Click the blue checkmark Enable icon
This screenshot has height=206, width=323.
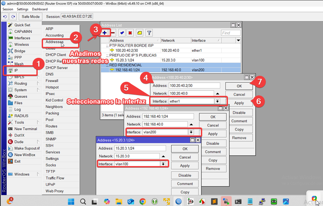pyautogui.click(x=122, y=33)
